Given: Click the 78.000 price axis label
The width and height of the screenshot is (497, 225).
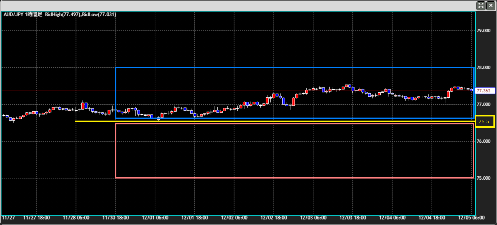Looking at the screenshot, I should pos(483,68).
